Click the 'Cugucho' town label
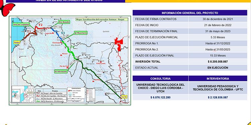This screenshot has height=125, width=251. coord(48,33)
